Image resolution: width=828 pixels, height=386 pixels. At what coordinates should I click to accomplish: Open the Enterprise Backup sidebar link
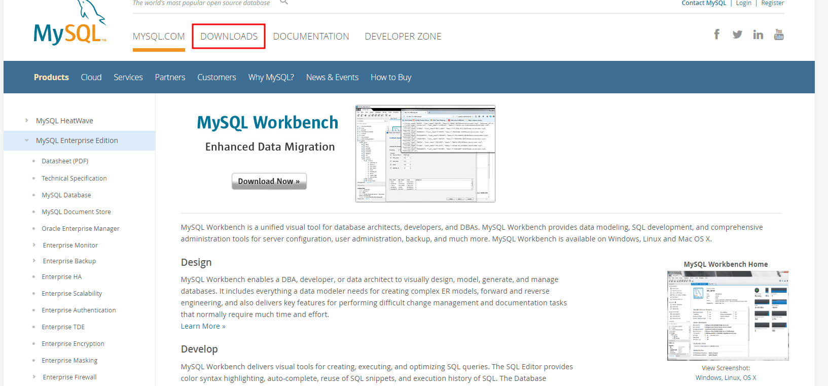point(69,261)
